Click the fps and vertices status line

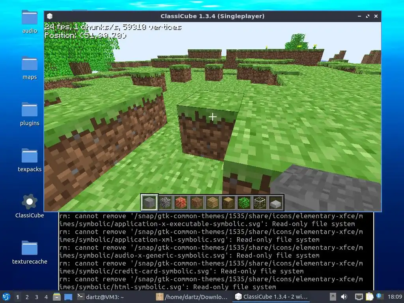pos(113,27)
